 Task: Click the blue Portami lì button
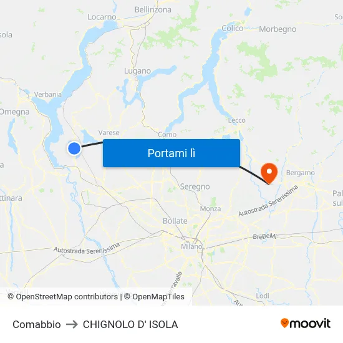(x=171, y=153)
